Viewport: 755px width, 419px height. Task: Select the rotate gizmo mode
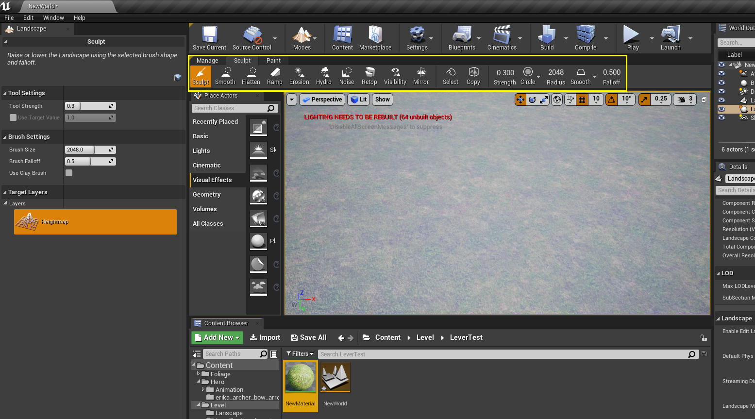532,100
